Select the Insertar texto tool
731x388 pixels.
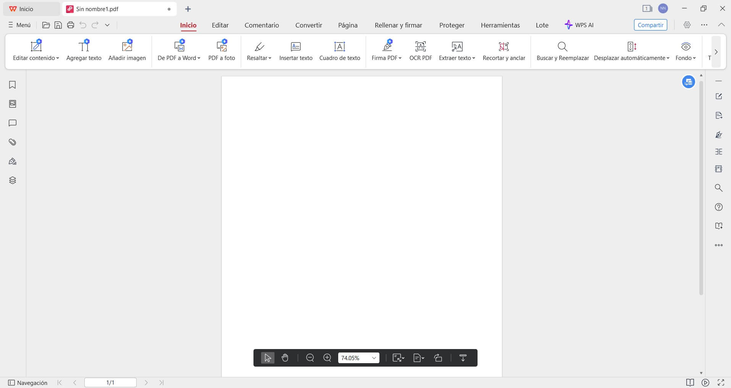point(296,51)
